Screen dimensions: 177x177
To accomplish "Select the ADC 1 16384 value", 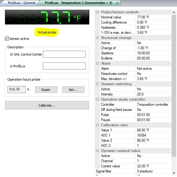I will [153, 135].
